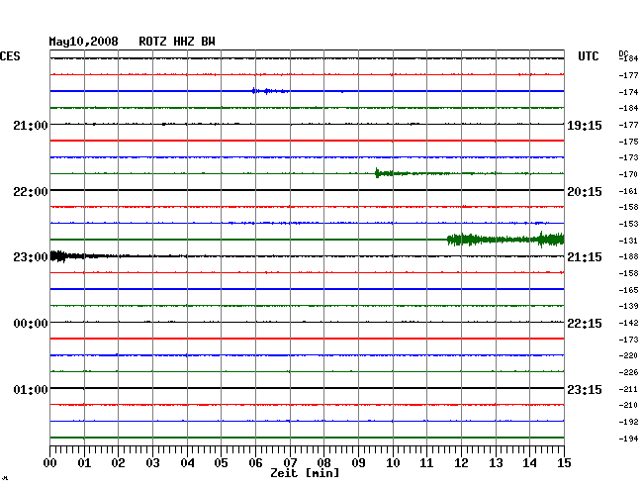The image size is (643, 489).
Task: Select the 21:15 UTC time label
Action: 585,257
